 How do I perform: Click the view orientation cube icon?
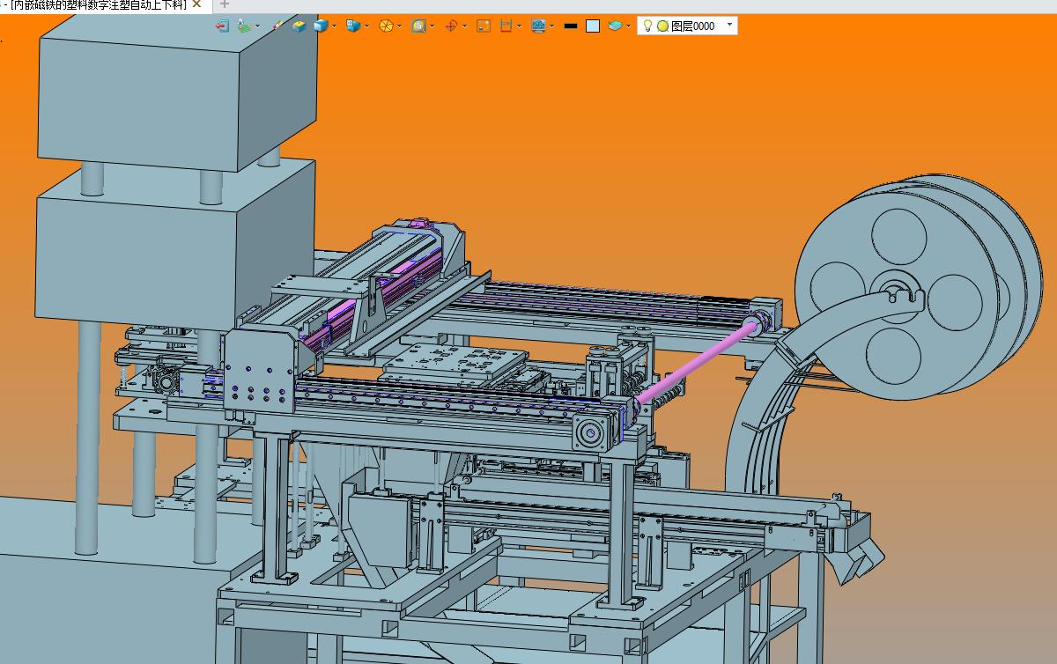(x=353, y=26)
